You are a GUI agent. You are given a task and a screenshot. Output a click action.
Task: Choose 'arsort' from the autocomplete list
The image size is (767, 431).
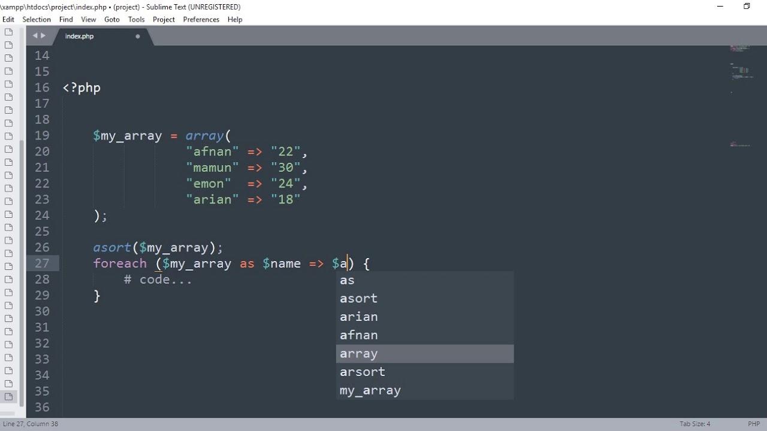(x=425, y=372)
